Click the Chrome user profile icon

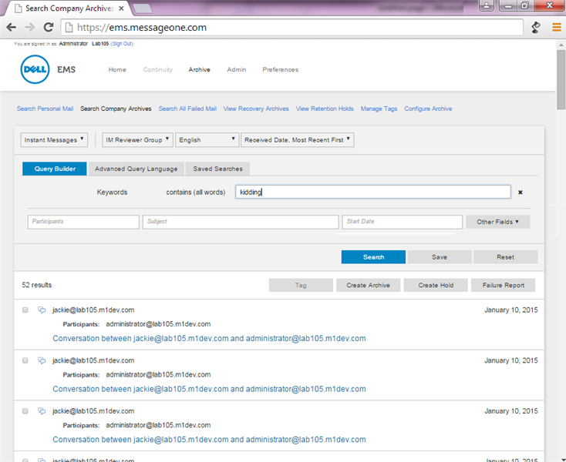click(487, 5)
